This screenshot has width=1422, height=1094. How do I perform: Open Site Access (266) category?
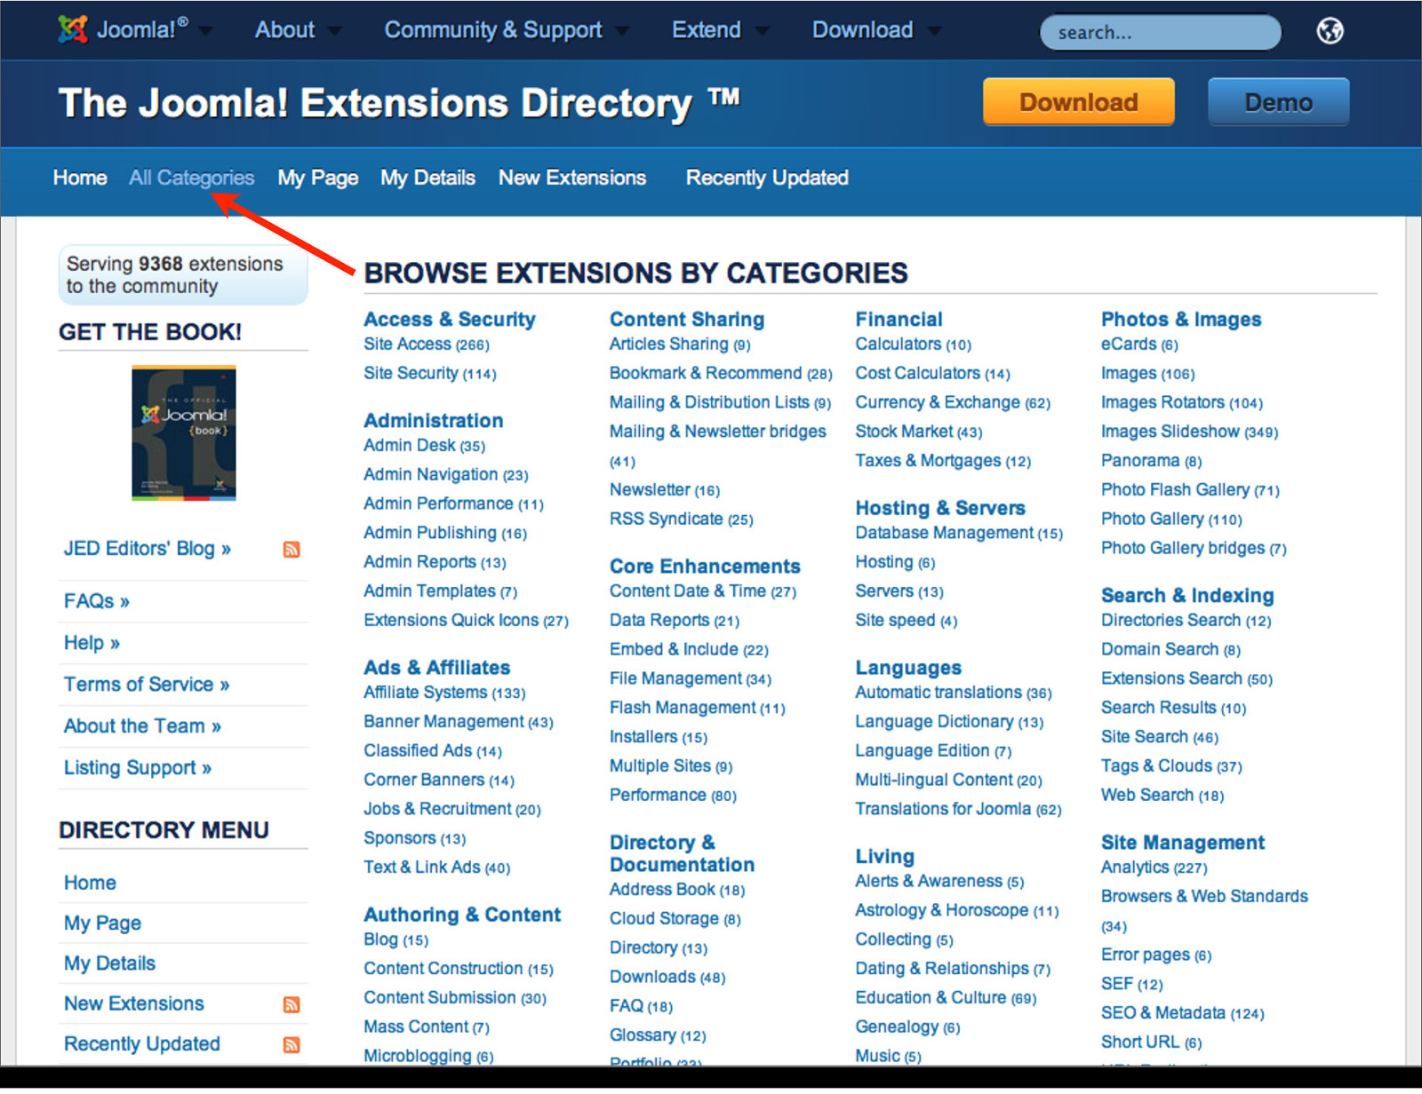[x=427, y=345]
